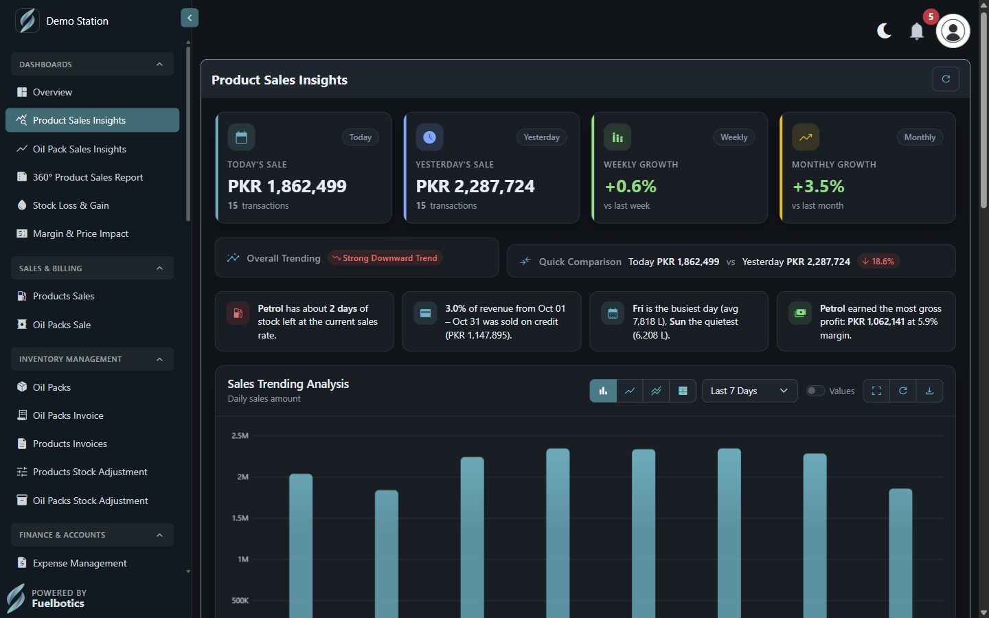Open the user profile avatar menu

(953, 31)
